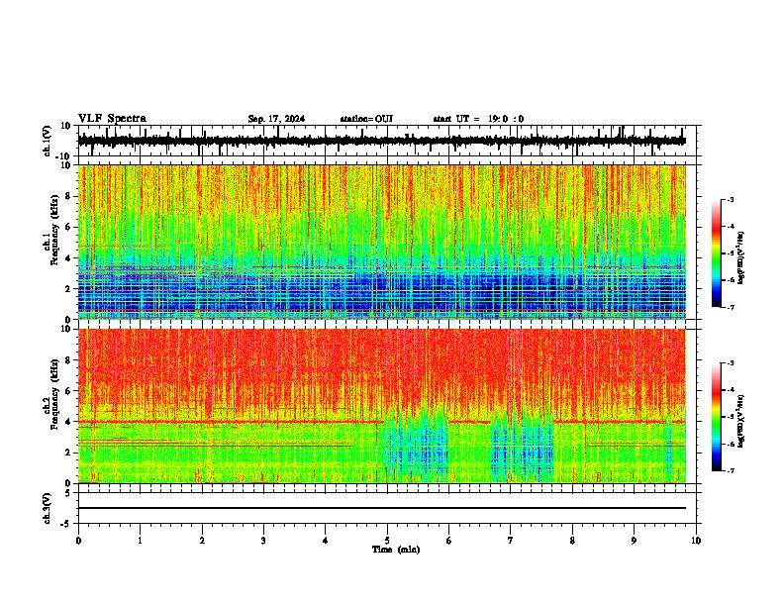Click the "-7" label on ch.2 color bar

731,470
